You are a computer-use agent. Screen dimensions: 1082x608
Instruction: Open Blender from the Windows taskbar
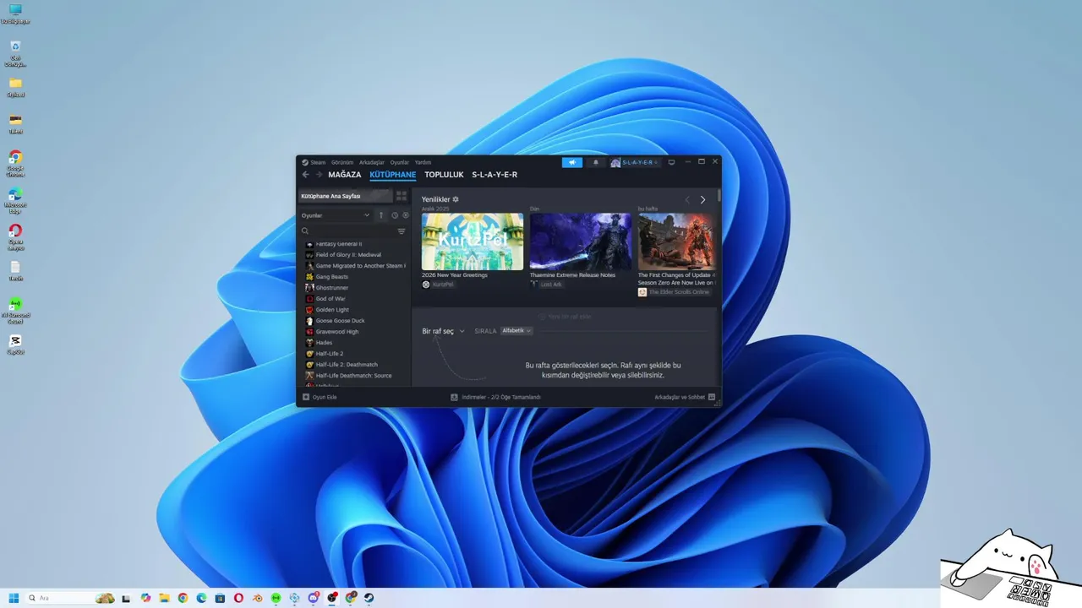pos(257,598)
